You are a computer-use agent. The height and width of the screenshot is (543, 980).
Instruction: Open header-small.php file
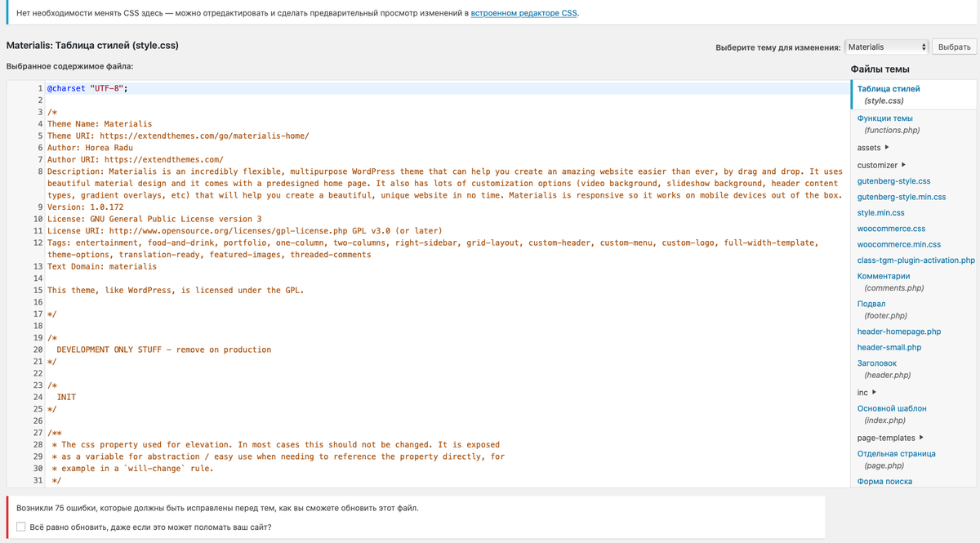coord(889,347)
